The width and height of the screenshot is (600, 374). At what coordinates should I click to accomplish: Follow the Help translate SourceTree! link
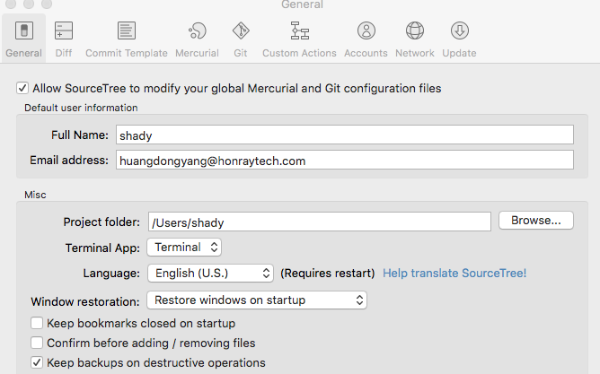454,273
